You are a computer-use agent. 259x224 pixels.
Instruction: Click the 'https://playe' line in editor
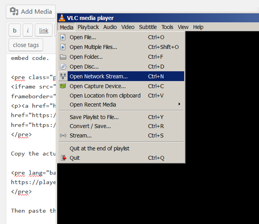33,182
